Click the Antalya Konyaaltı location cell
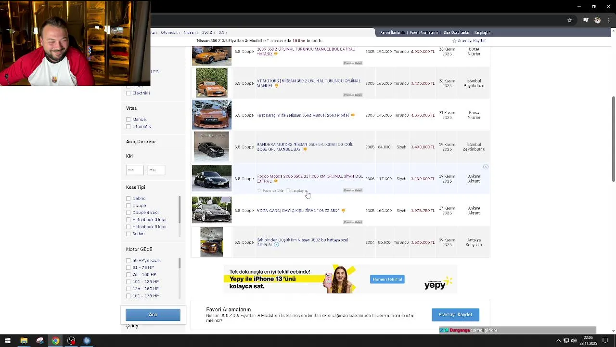This screenshot has width=616, height=347. click(474, 242)
